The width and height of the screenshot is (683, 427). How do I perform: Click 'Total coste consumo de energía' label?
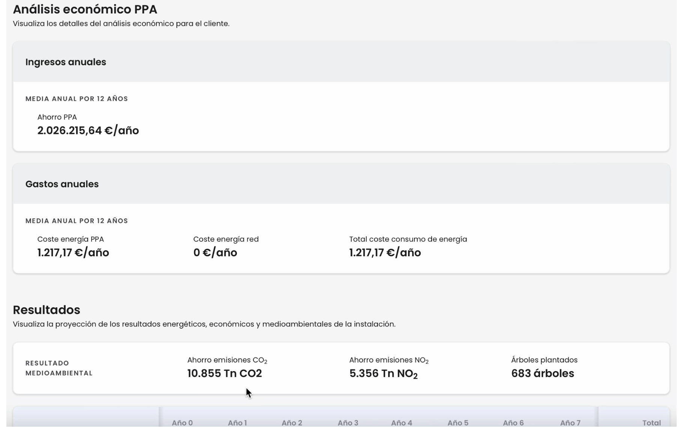pyautogui.click(x=408, y=239)
